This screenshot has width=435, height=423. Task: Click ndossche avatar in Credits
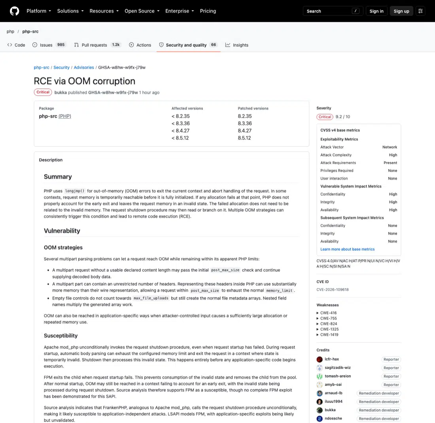click(x=320, y=419)
